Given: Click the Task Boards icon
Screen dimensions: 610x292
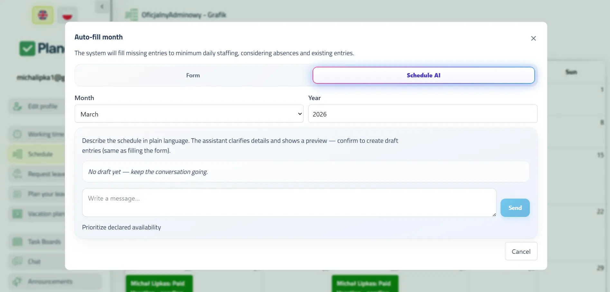Looking at the screenshot, I should 17,242.
